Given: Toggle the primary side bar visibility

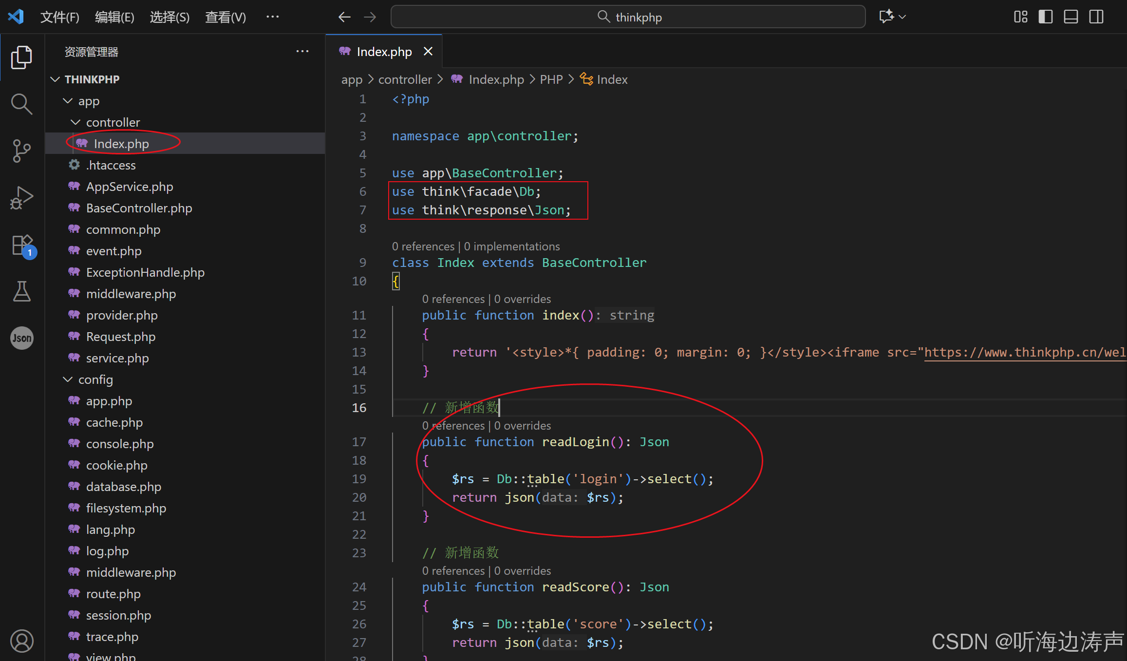Looking at the screenshot, I should click(1045, 16).
